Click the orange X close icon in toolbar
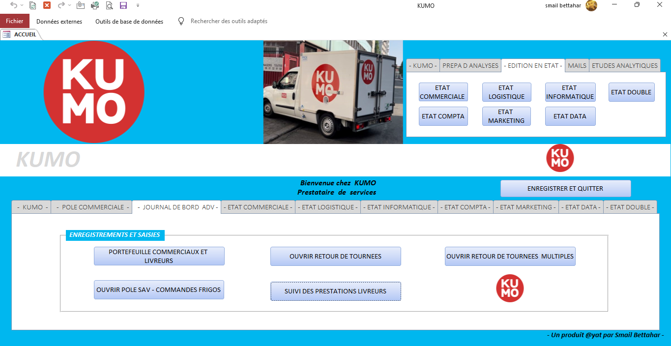The image size is (671, 346). pyautogui.click(x=47, y=5)
